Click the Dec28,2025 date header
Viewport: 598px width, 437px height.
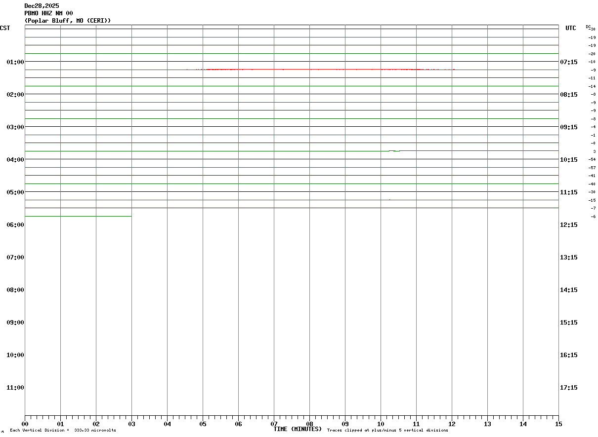coord(42,6)
